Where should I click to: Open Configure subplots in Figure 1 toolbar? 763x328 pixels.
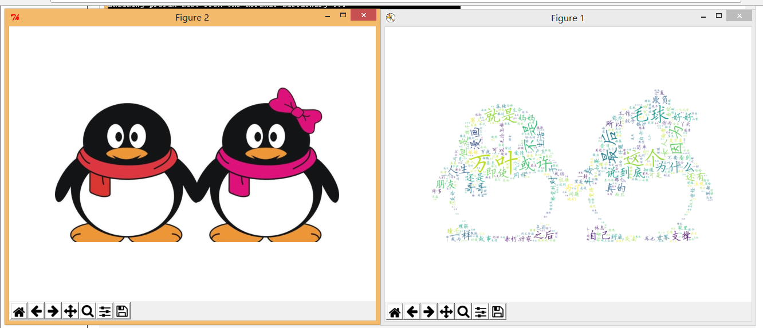tap(481, 312)
